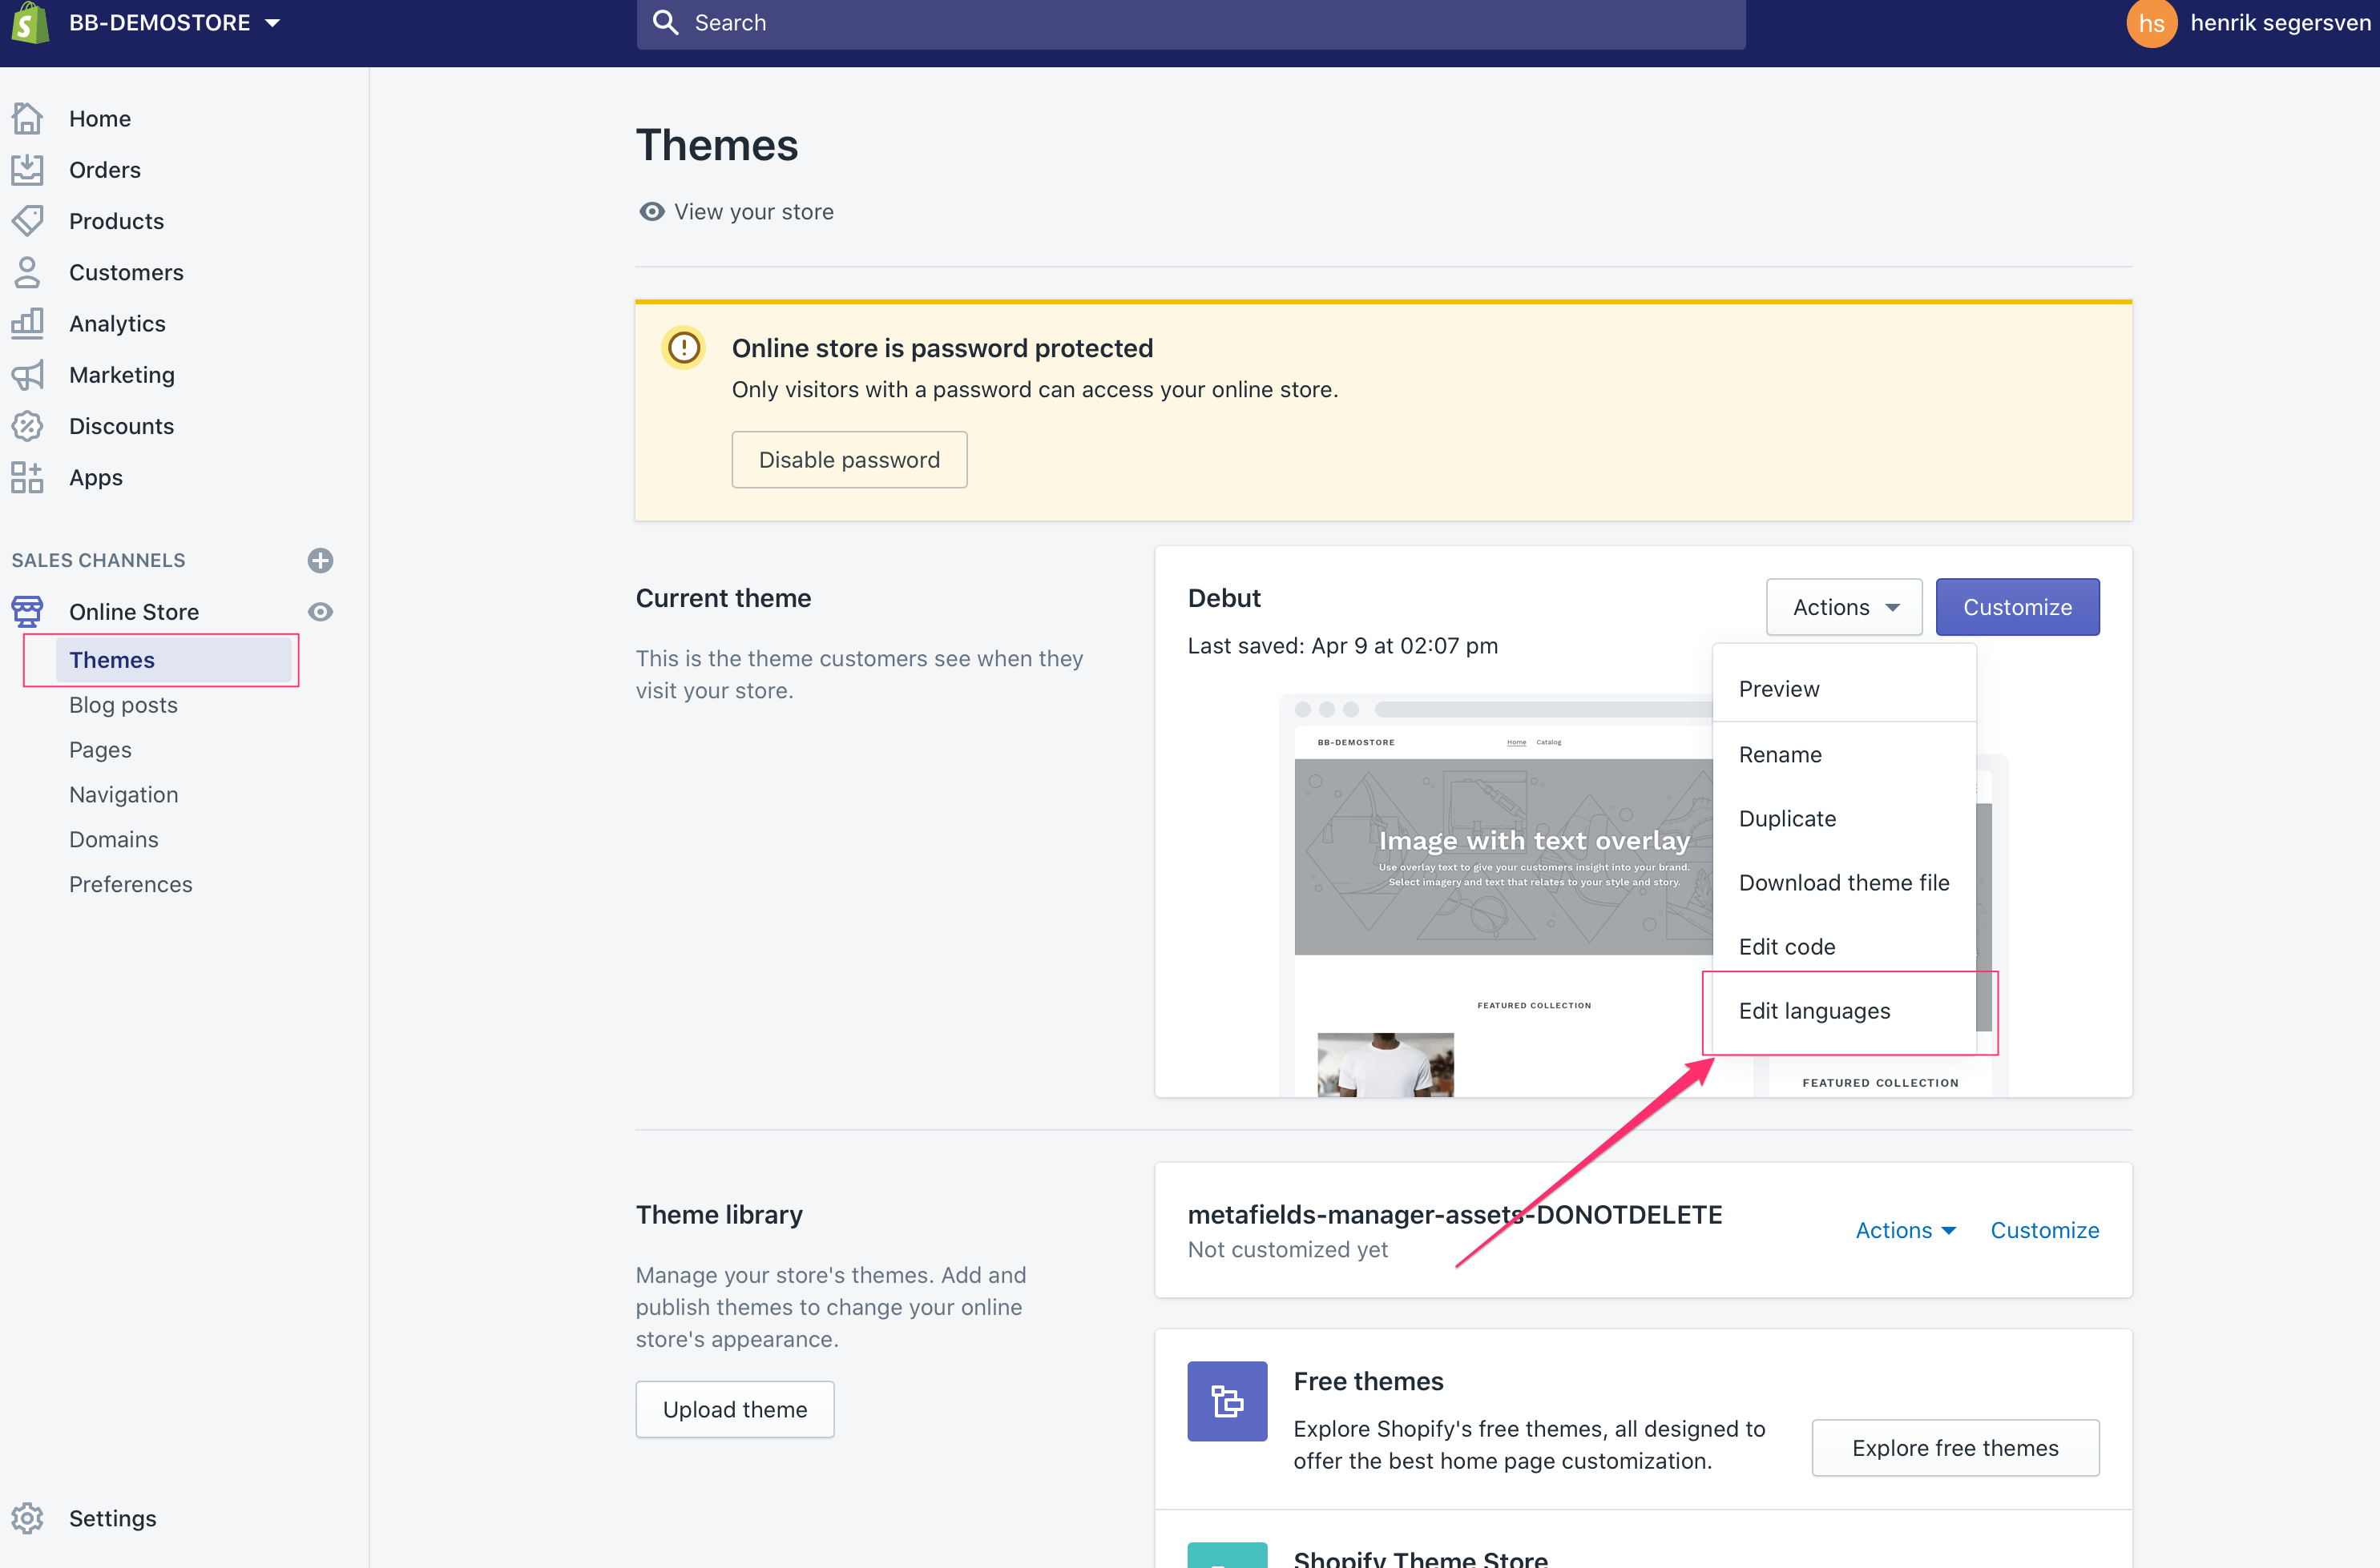2380x1568 pixels.
Task: Choose Download theme file menu entry
Action: pos(1843,882)
